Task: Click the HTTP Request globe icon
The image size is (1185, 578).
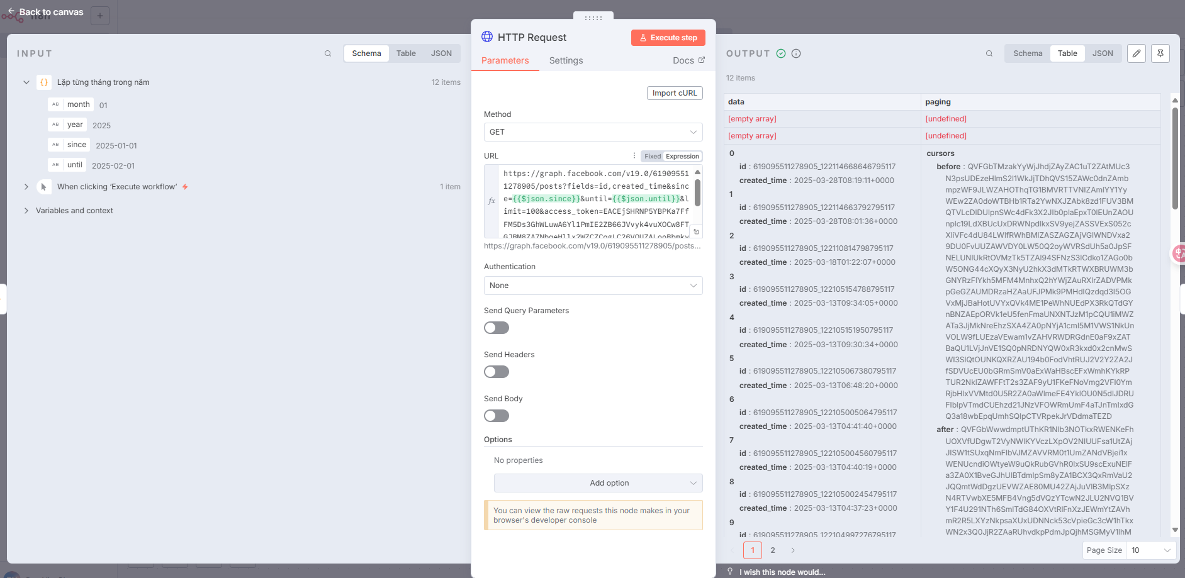Action: [487, 36]
